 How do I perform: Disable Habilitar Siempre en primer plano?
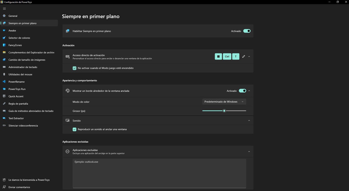[247, 31]
